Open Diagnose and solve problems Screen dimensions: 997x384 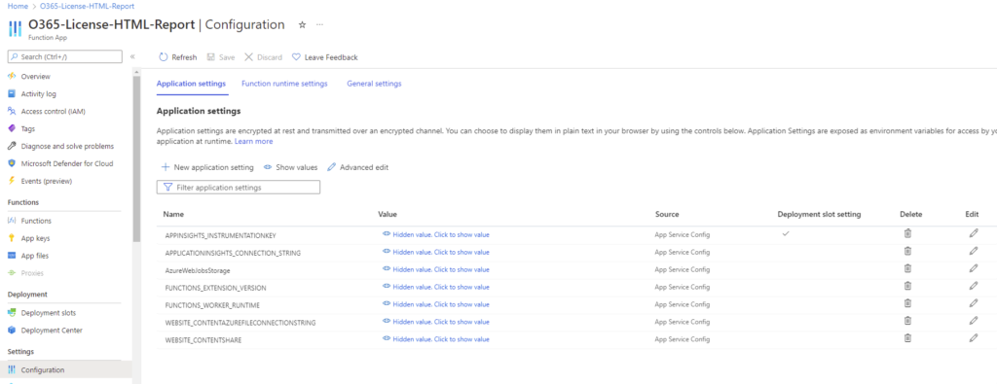[66, 146]
